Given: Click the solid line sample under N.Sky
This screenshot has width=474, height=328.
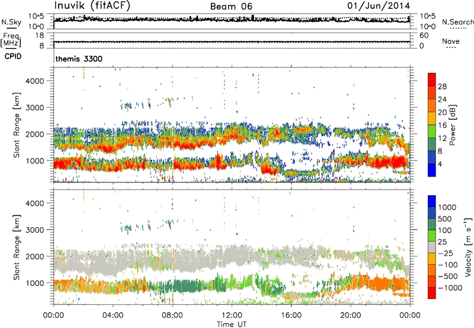Looking at the screenshot, I should coord(11,28).
